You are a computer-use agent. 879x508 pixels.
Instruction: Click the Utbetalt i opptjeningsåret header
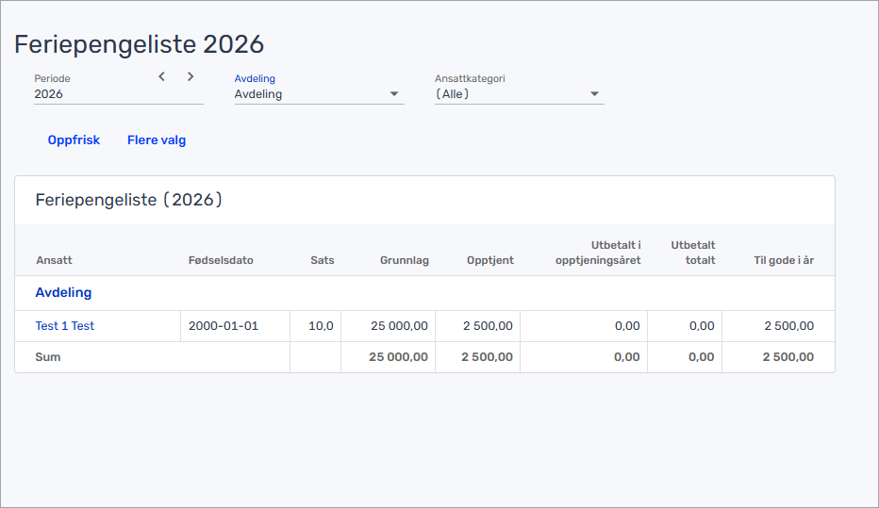click(598, 253)
